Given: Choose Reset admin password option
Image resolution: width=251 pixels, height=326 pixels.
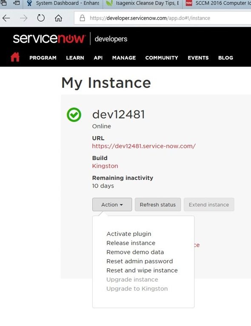Looking at the screenshot, I should tap(140, 261).
